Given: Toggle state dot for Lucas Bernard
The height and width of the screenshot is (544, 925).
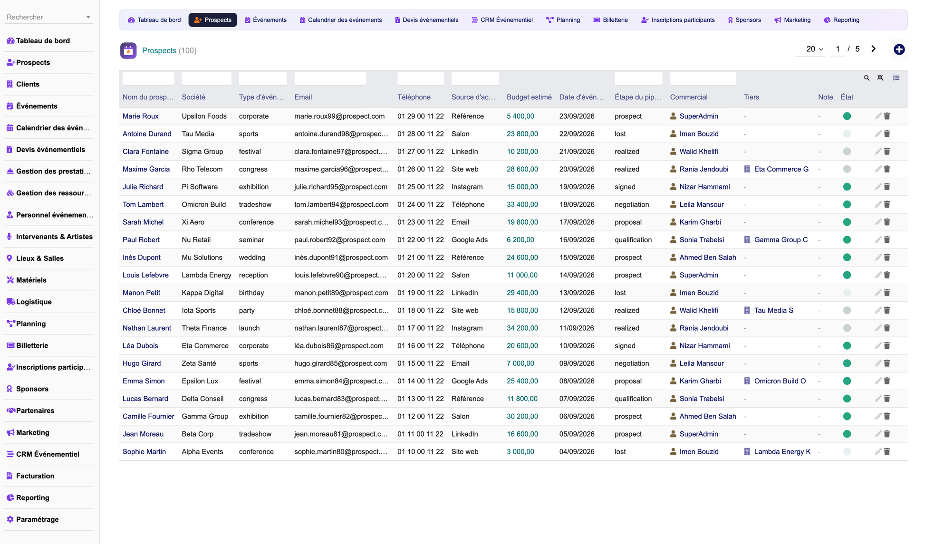Looking at the screenshot, I should pyautogui.click(x=847, y=399).
